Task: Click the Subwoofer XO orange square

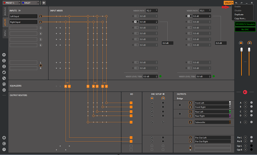Action: [x=131, y=122]
